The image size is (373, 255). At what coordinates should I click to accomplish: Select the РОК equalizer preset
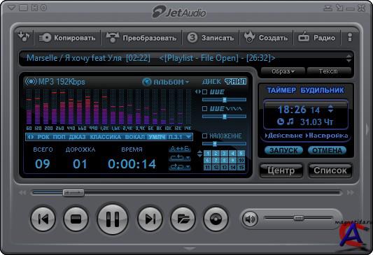click(43, 137)
